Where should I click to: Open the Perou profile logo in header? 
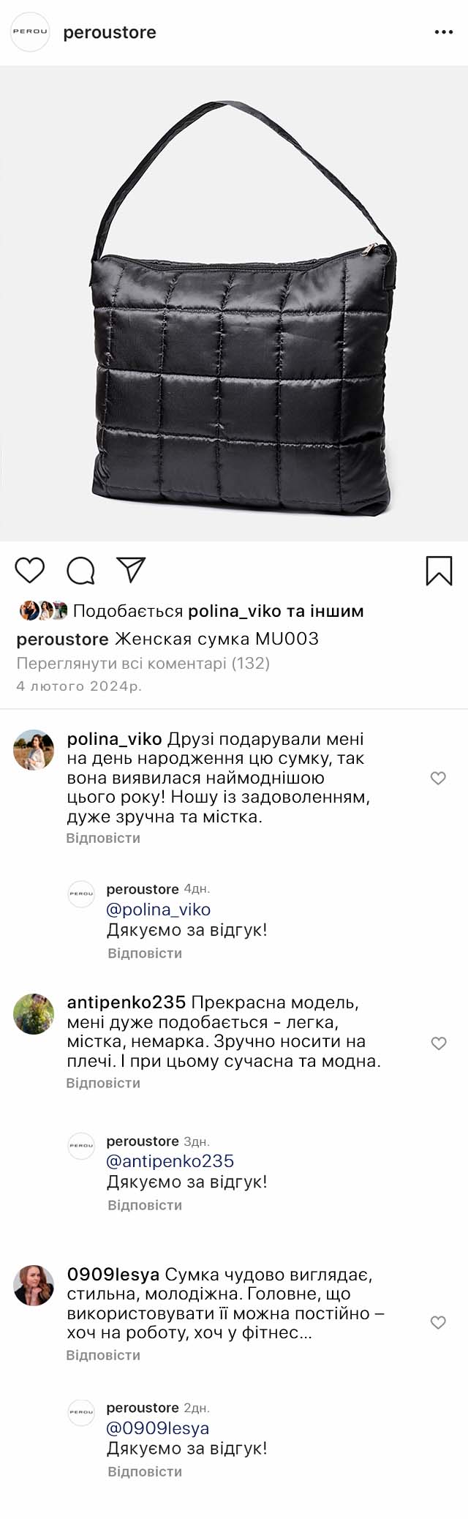[x=30, y=32]
